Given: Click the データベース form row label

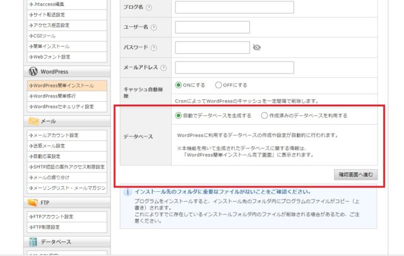Looking at the screenshot, I should click(138, 136).
